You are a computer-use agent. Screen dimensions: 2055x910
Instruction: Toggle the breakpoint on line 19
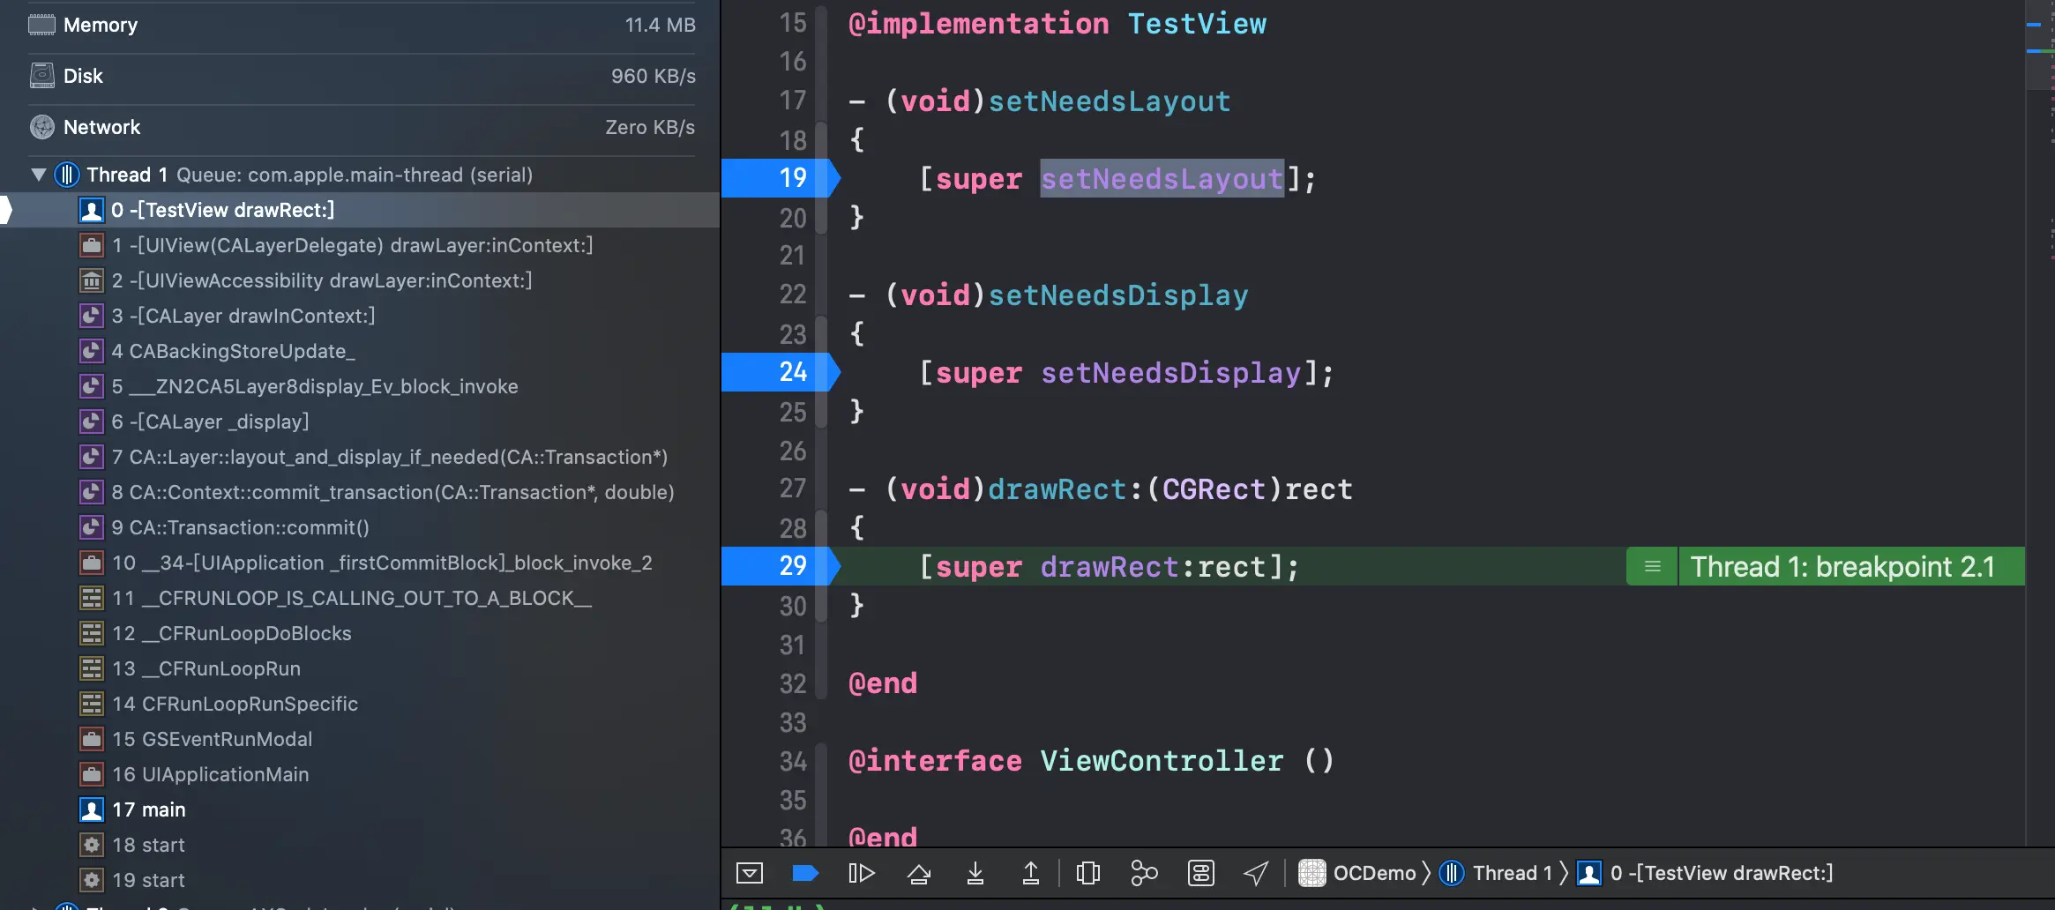pyautogui.click(x=781, y=178)
